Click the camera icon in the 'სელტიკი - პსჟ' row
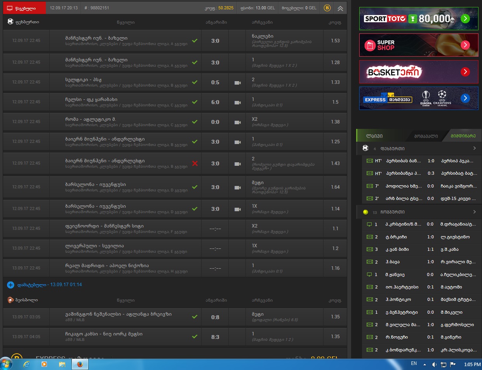482x370 pixels. pyautogui.click(x=238, y=83)
